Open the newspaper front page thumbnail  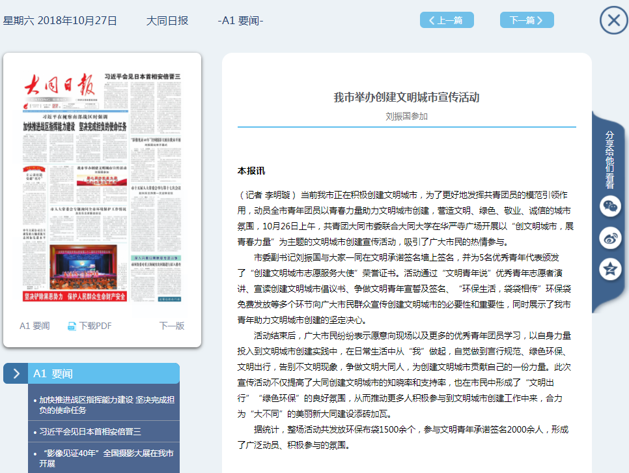coord(102,187)
